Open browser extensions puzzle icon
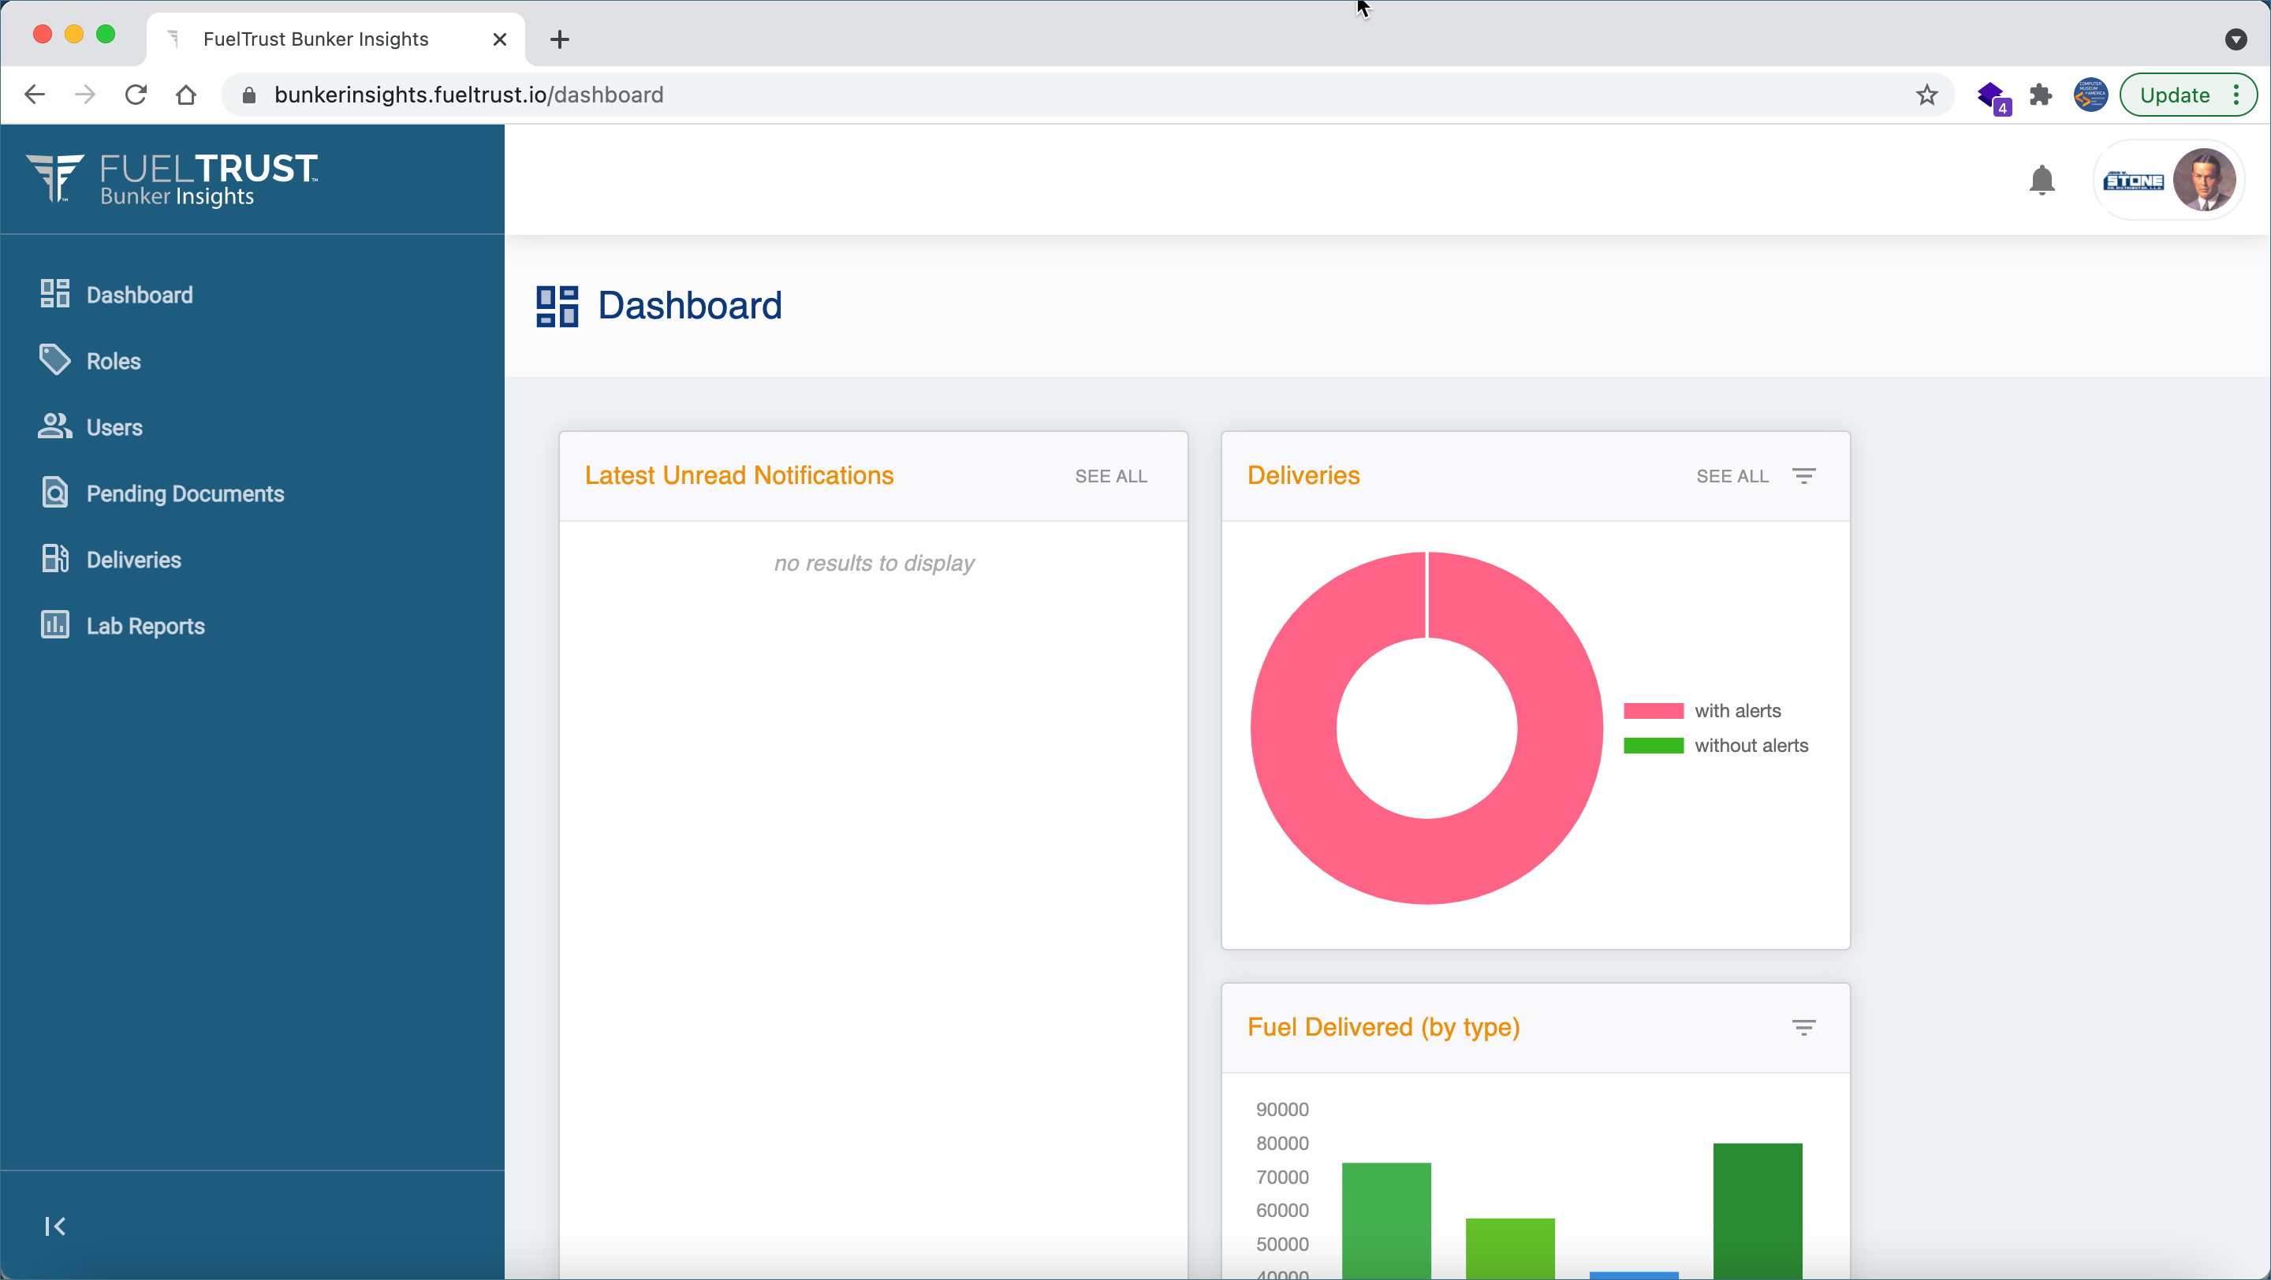This screenshot has height=1280, width=2271. (x=2040, y=95)
